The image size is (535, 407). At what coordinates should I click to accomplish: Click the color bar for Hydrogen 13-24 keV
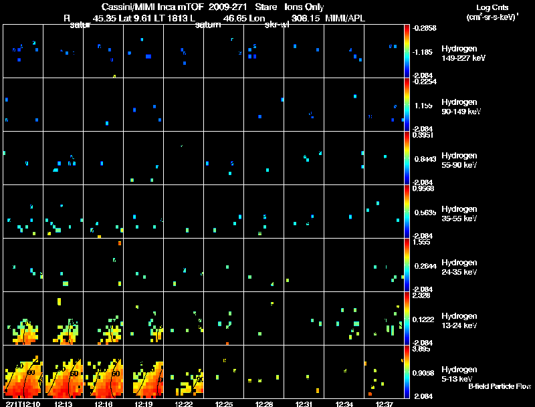coord(407,319)
